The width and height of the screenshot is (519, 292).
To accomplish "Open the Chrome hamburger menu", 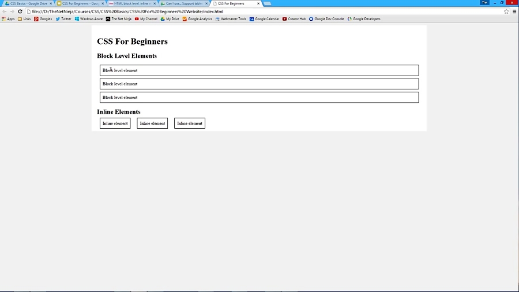I will click(x=514, y=12).
